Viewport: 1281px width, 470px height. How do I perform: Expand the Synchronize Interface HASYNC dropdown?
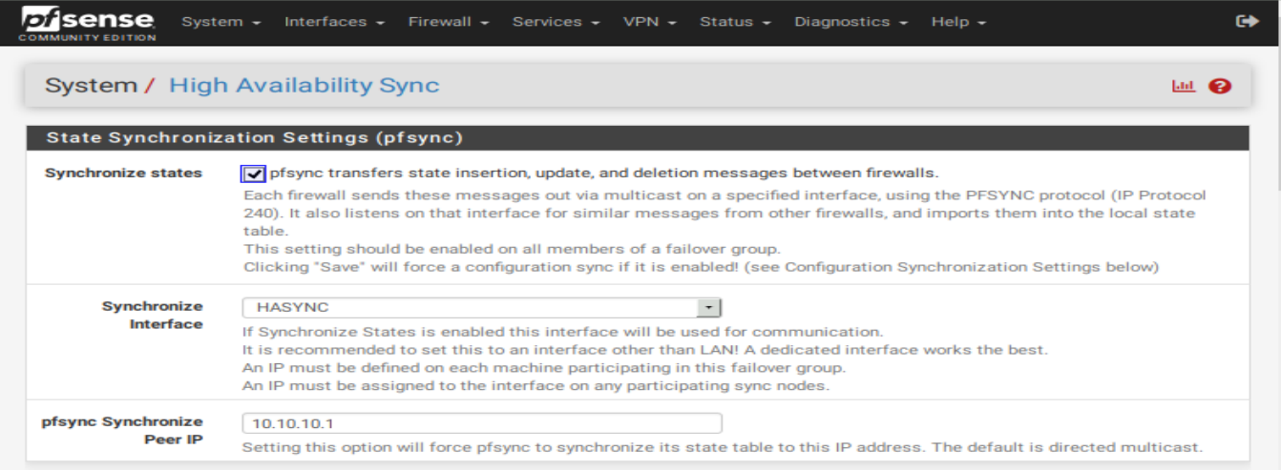click(x=482, y=308)
